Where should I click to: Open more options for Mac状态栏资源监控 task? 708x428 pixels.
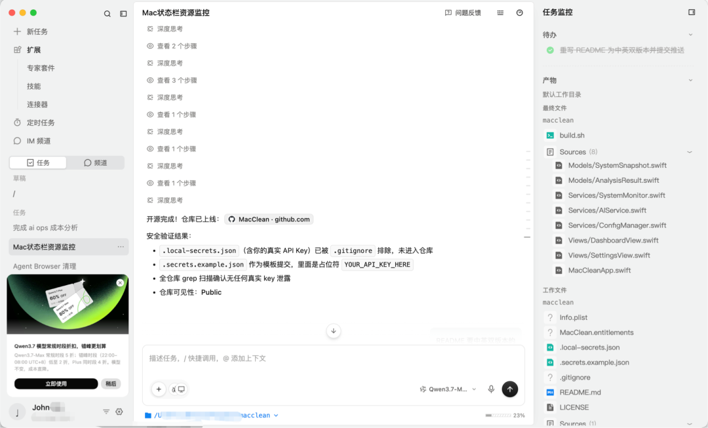click(121, 247)
